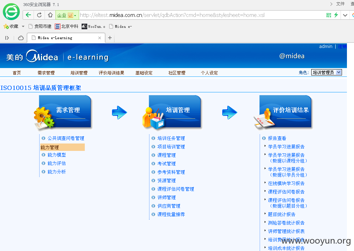The height and width of the screenshot is (251, 354).
Task: Open 供应商管理 link
Action: pyautogui.click(x=169, y=206)
